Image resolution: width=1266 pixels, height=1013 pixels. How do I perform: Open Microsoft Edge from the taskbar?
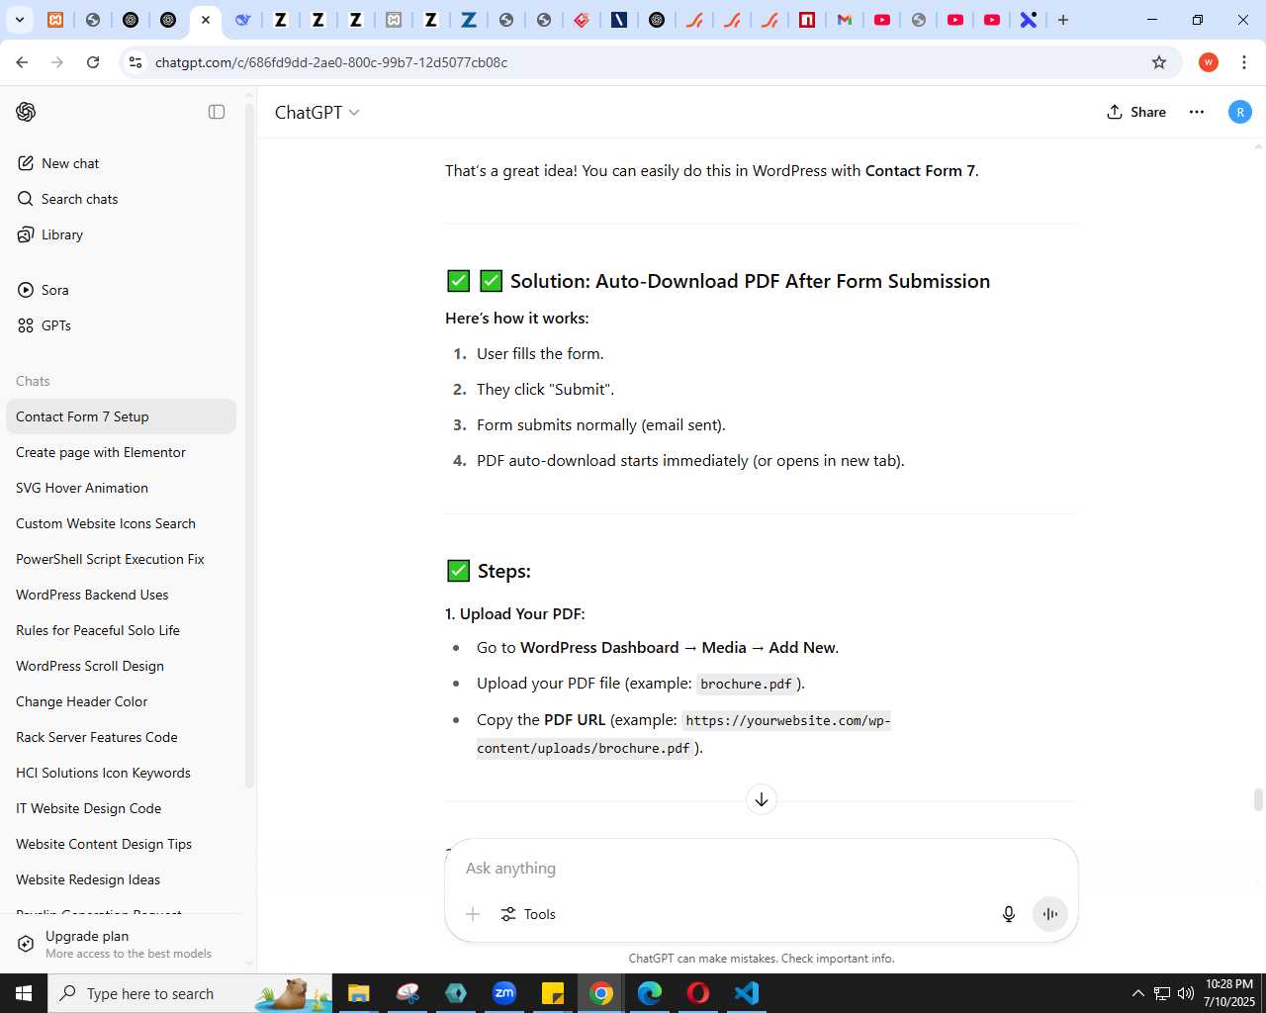pos(650,993)
